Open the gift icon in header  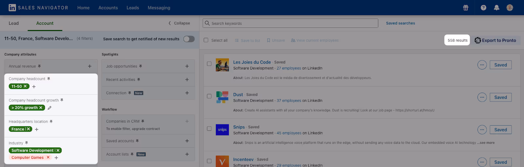tap(466, 8)
